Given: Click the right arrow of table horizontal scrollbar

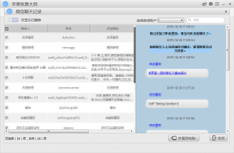Looking at the screenshot, I should click(x=132, y=131).
